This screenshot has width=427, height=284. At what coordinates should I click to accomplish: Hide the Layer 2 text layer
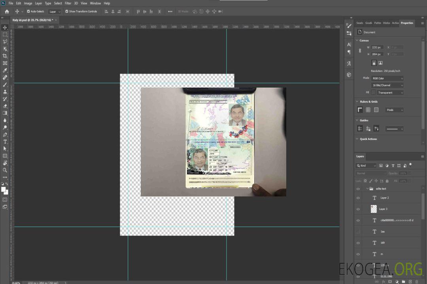click(358, 198)
